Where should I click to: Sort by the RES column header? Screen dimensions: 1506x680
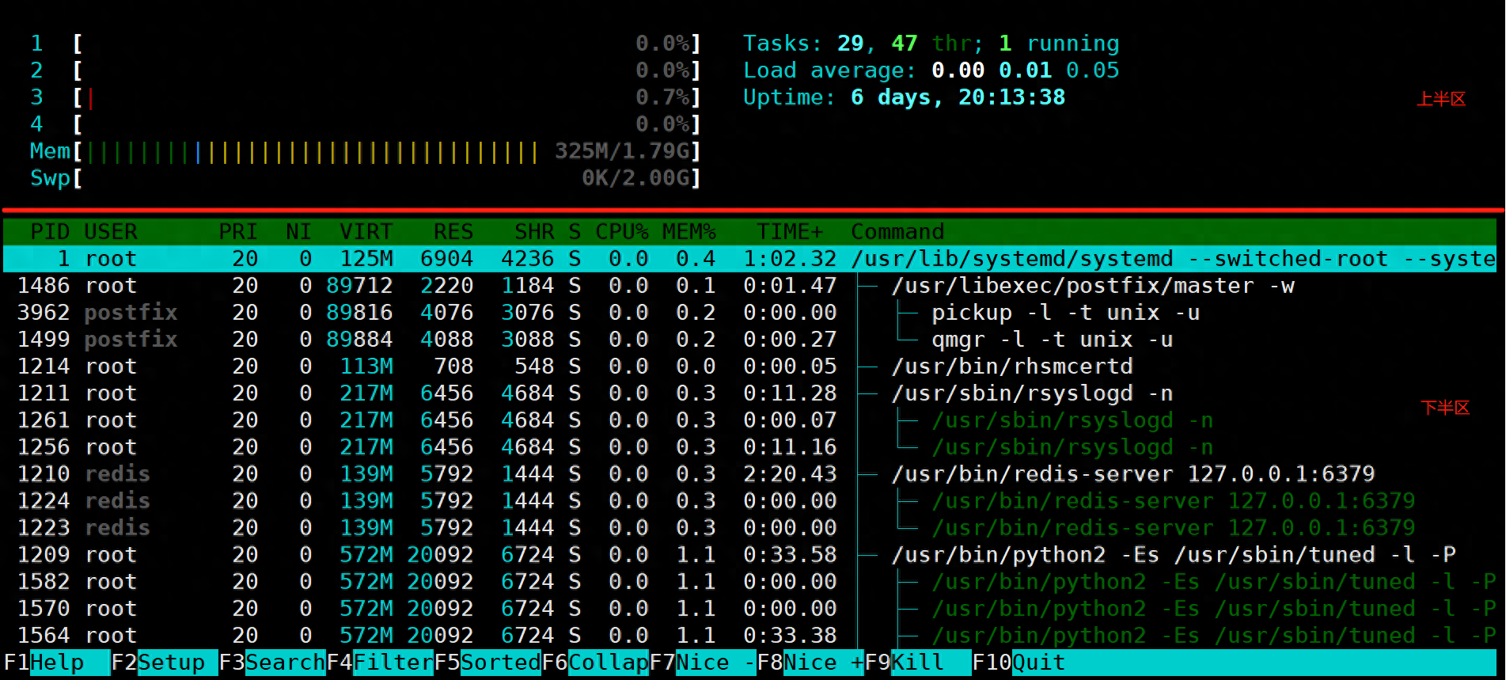453,232
